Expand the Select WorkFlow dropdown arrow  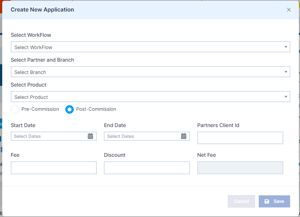(286, 47)
